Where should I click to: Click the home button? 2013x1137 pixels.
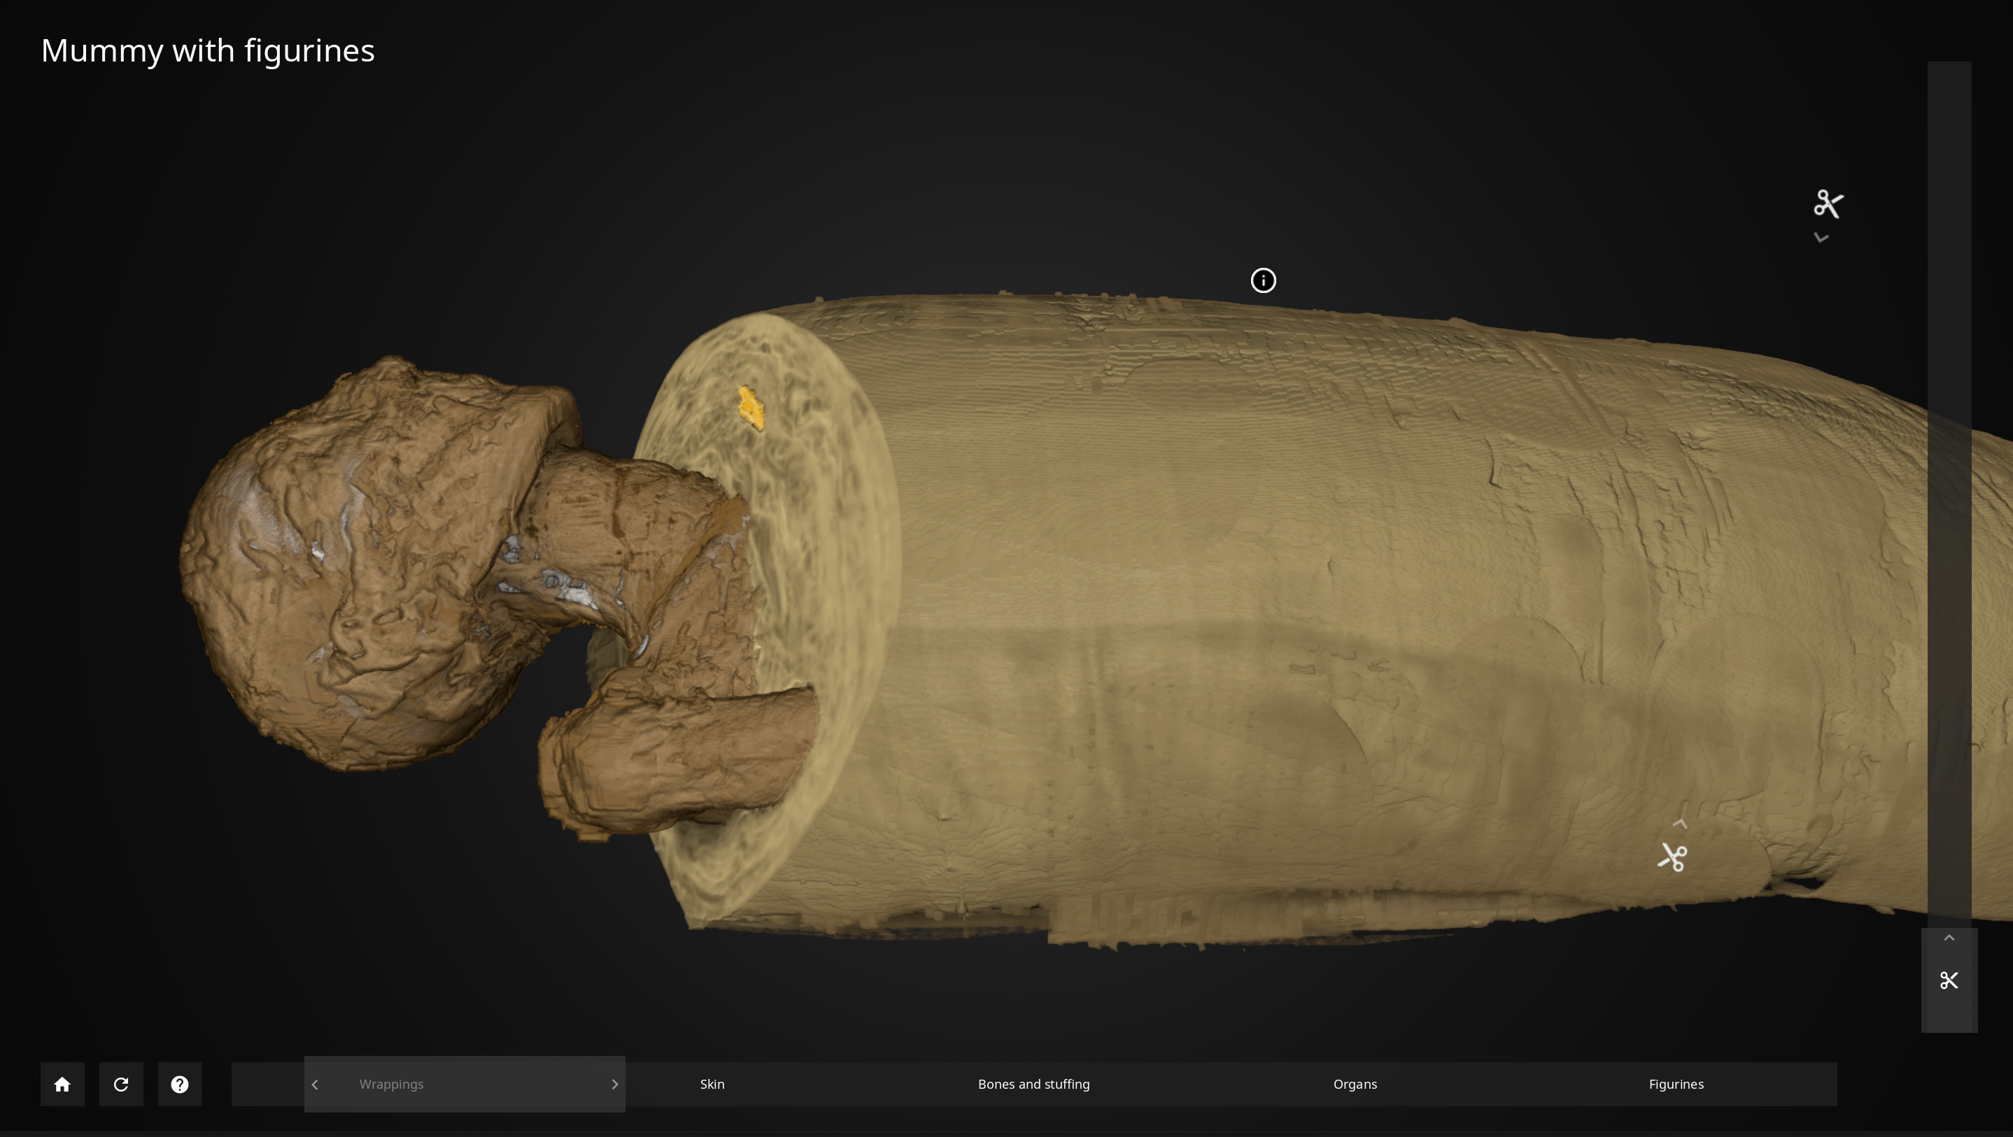(62, 1084)
